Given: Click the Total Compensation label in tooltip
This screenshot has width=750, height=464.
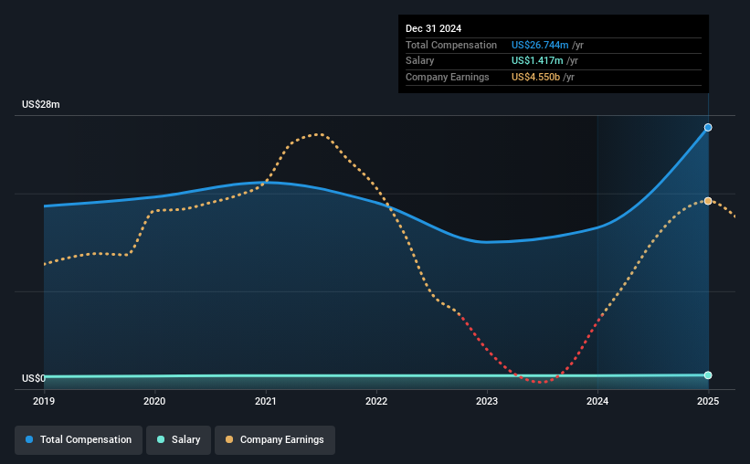Looking at the screenshot, I should coord(451,45).
